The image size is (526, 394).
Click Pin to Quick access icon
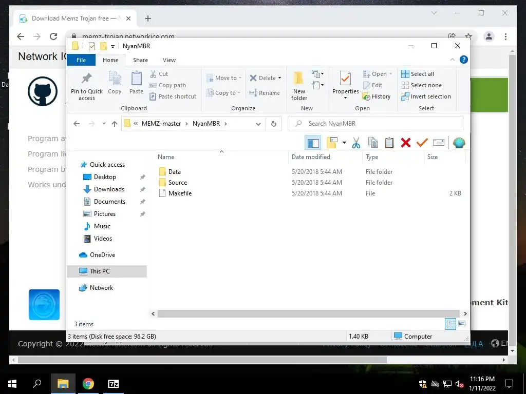[86, 78]
